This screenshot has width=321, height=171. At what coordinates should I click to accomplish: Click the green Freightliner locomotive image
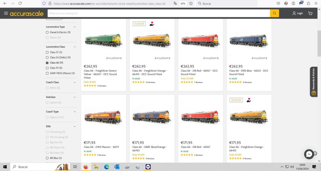tap(103, 40)
